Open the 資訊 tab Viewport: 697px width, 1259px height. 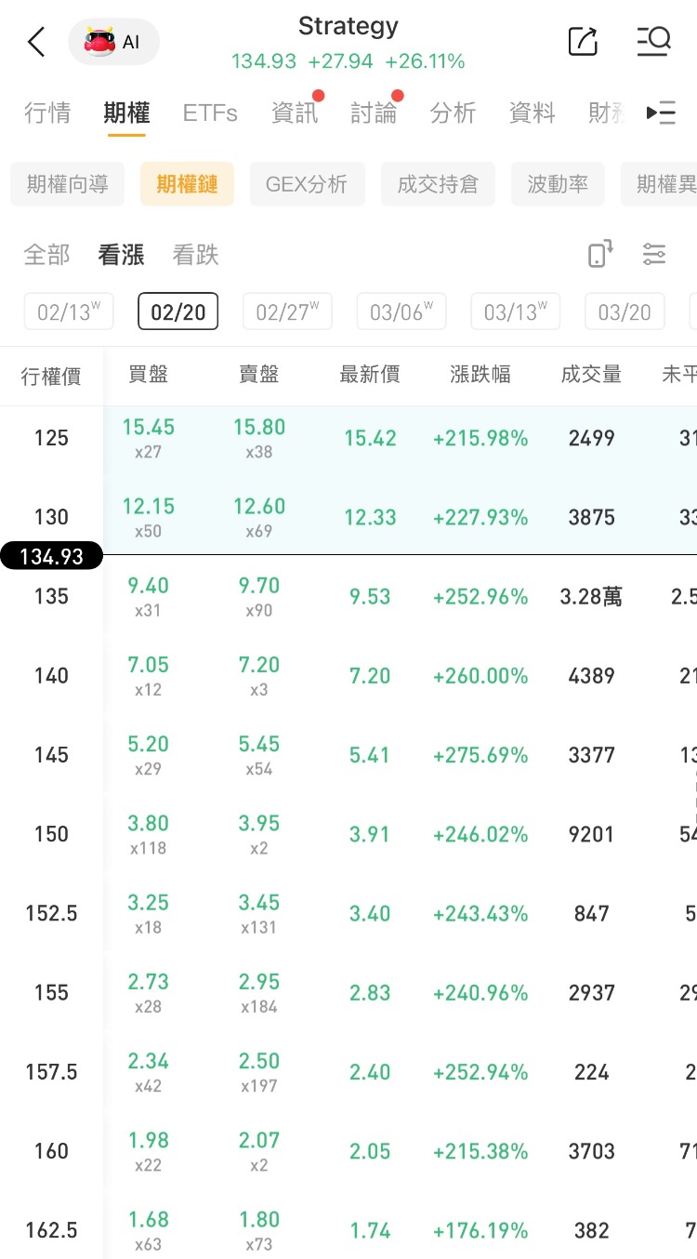pyautogui.click(x=295, y=113)
